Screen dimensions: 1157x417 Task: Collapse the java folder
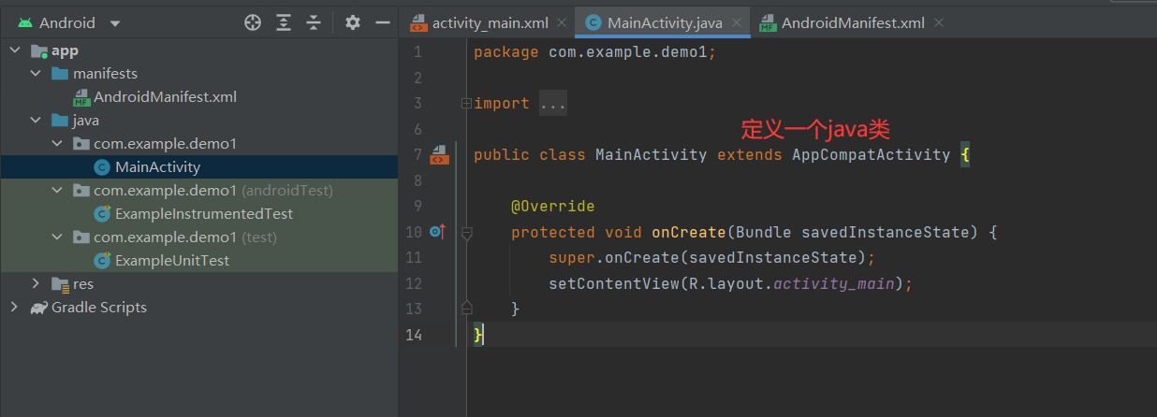36,120
